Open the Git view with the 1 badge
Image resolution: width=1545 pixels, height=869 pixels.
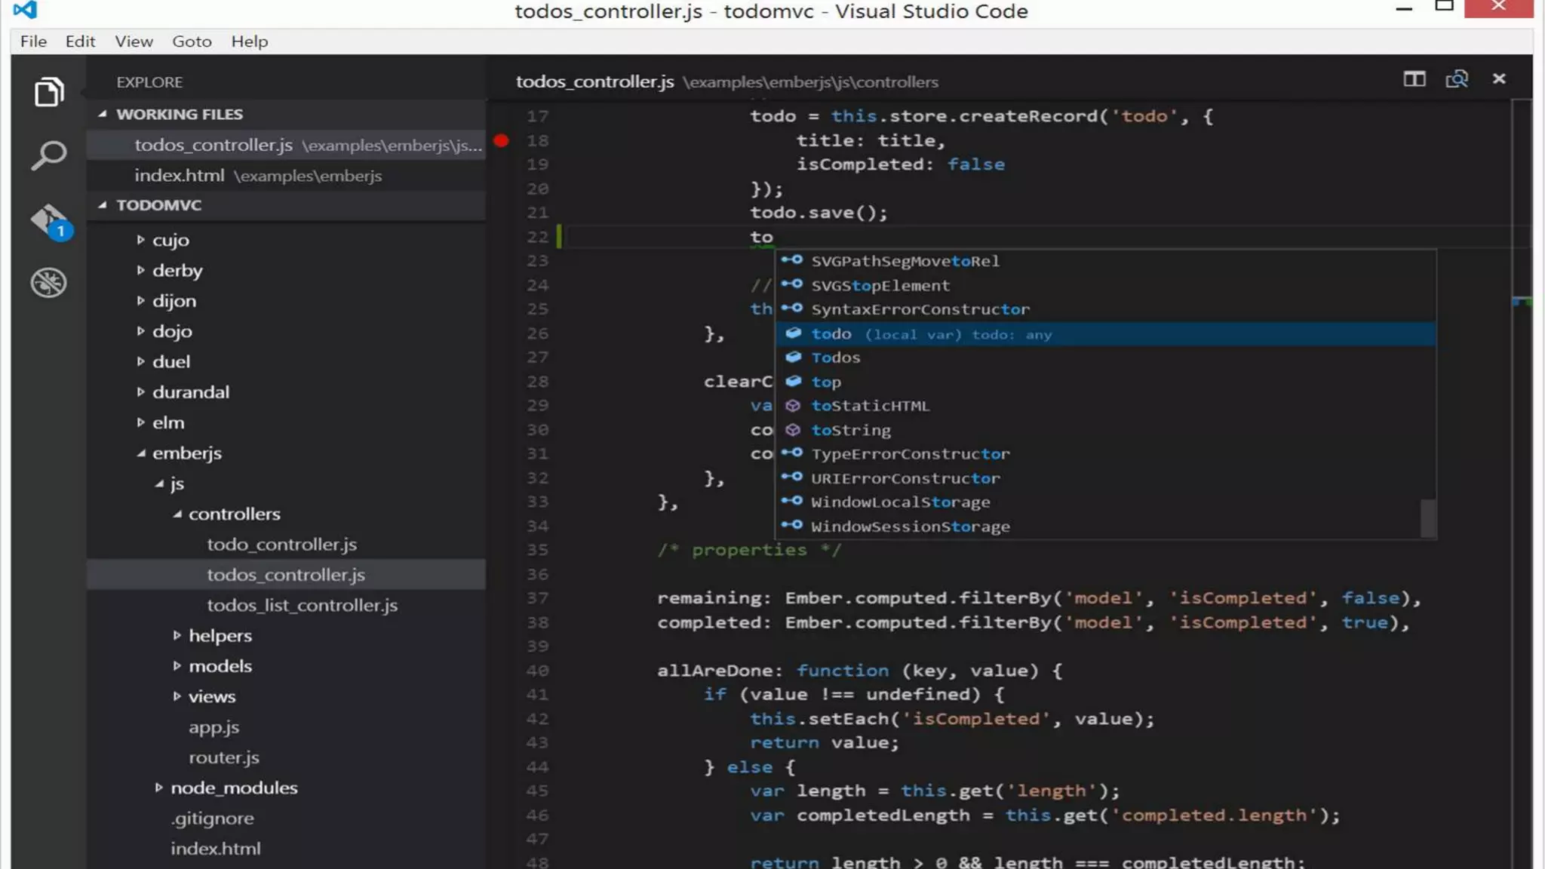coord(51,222)
